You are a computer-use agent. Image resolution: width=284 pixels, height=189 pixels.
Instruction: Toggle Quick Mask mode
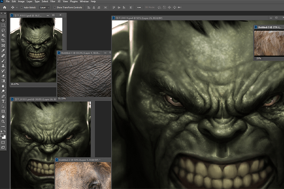pos(3,143)
